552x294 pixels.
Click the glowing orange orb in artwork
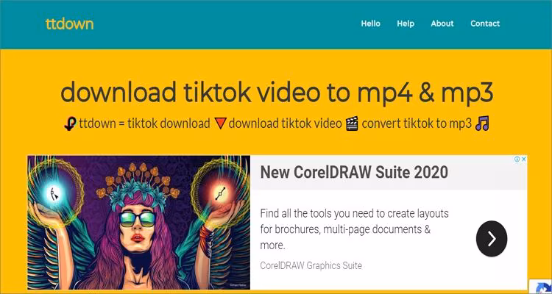221,193
